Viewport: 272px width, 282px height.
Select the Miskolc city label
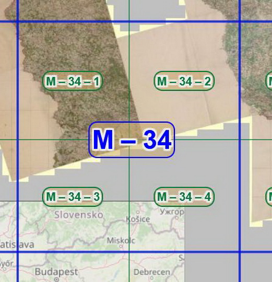tap(121, 240)
